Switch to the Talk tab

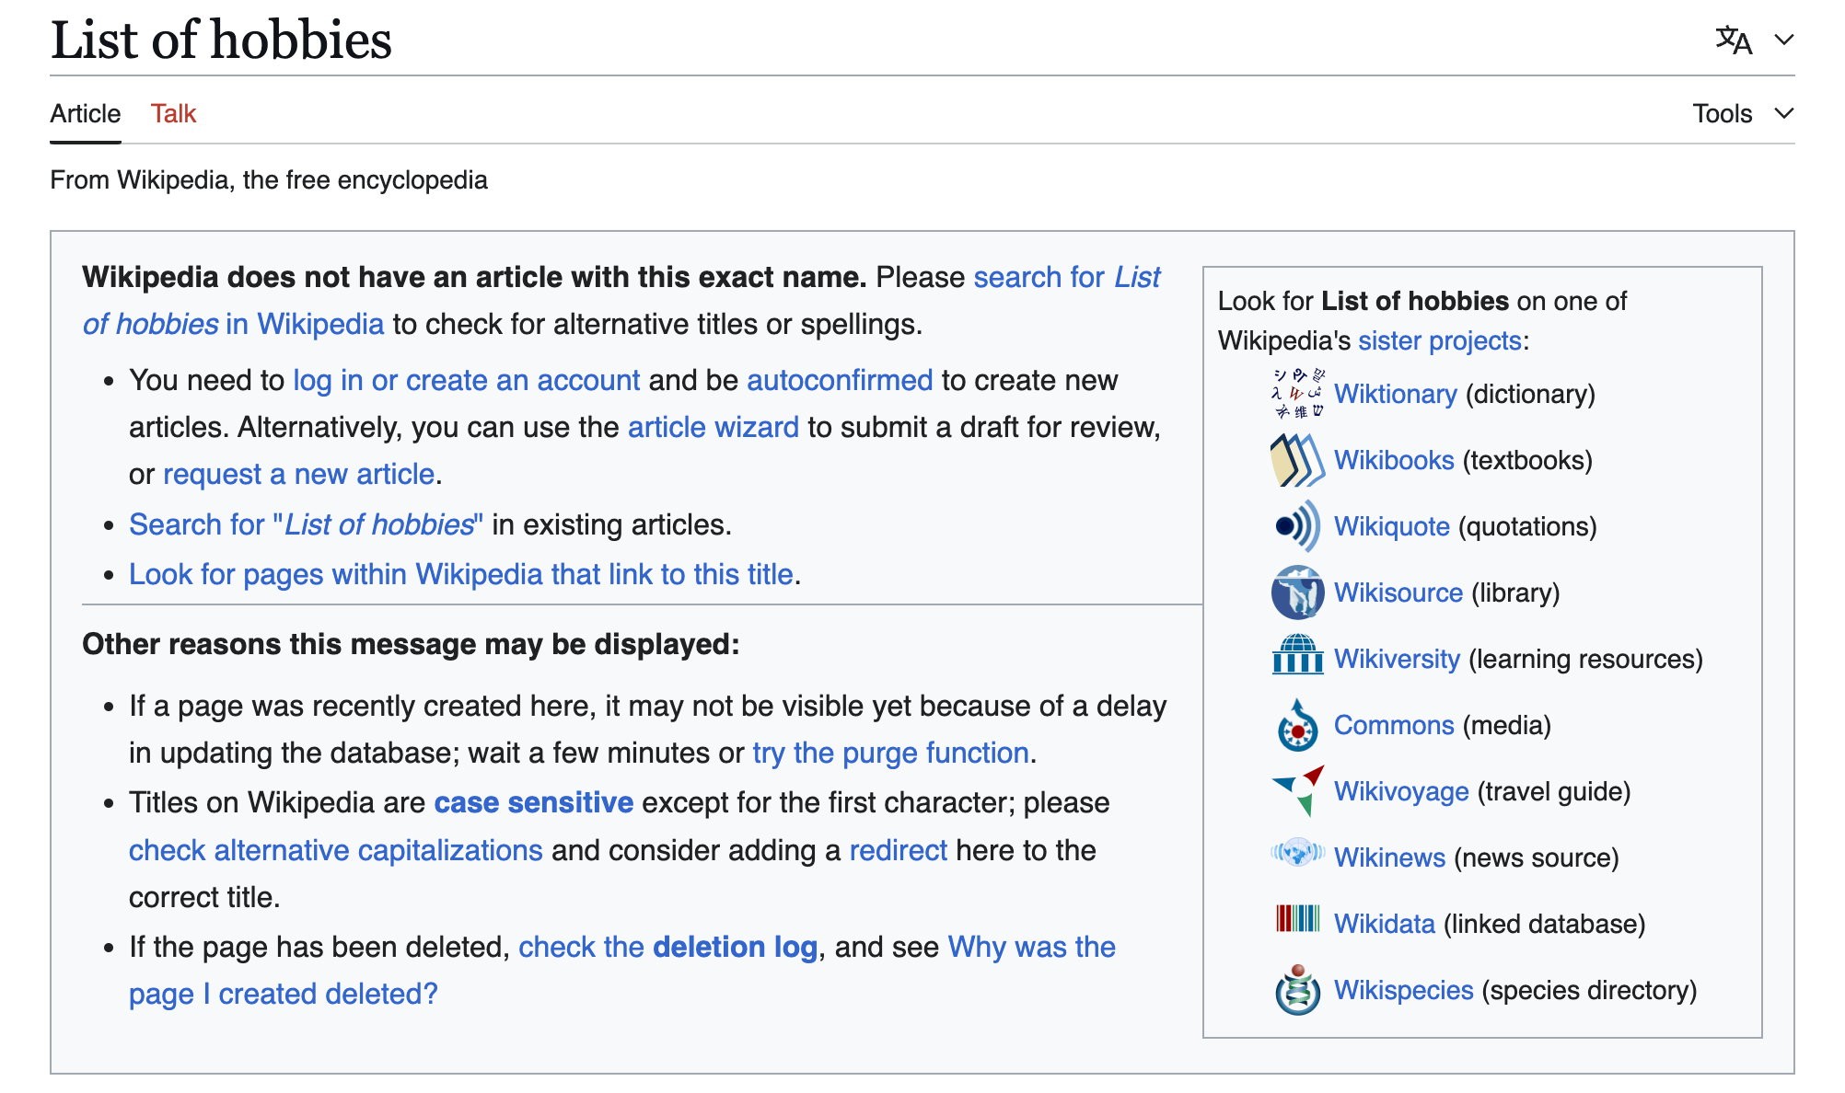[173, 113]
